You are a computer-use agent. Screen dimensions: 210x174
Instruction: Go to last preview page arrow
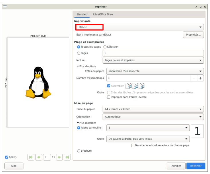coord(67,157)
